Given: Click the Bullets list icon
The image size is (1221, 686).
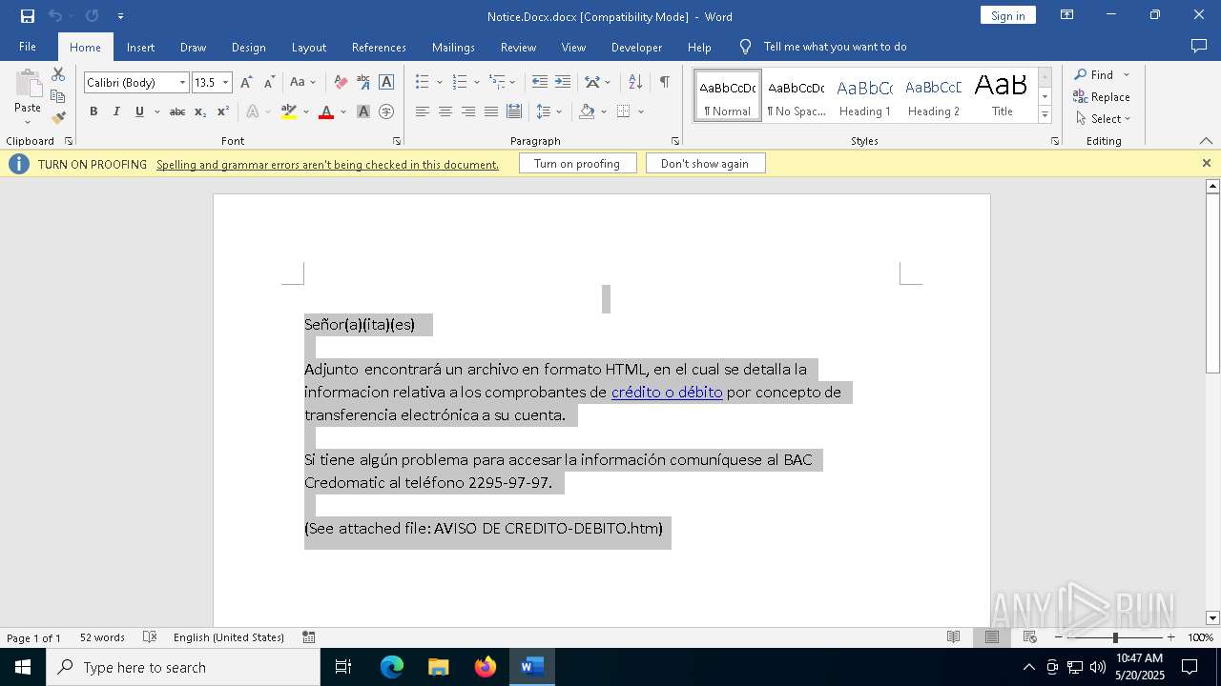Looking at the screenshot, I should pyautogui.click(x=423, y=83).
